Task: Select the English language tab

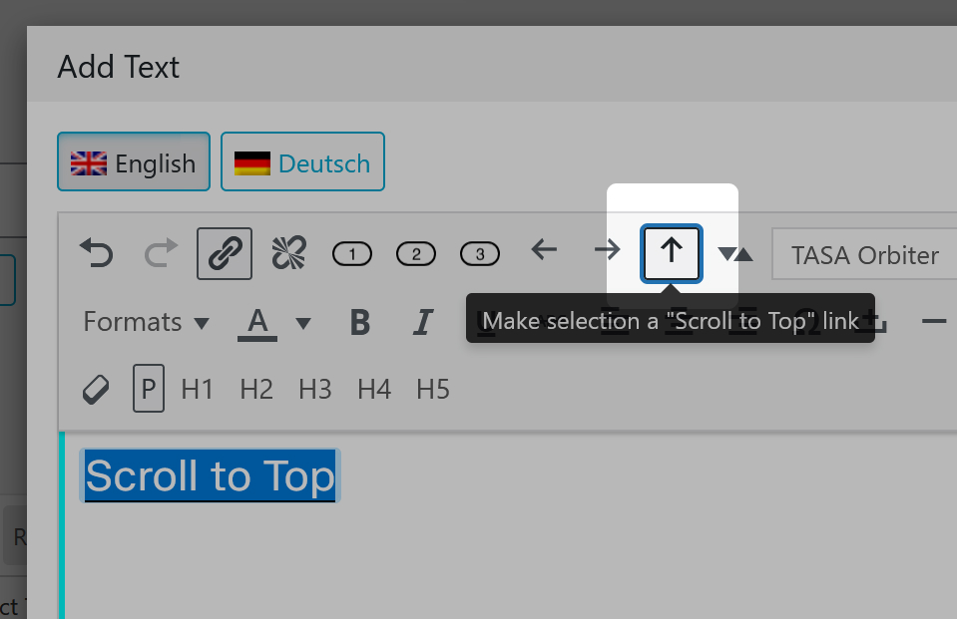Action: pos(133,161)
